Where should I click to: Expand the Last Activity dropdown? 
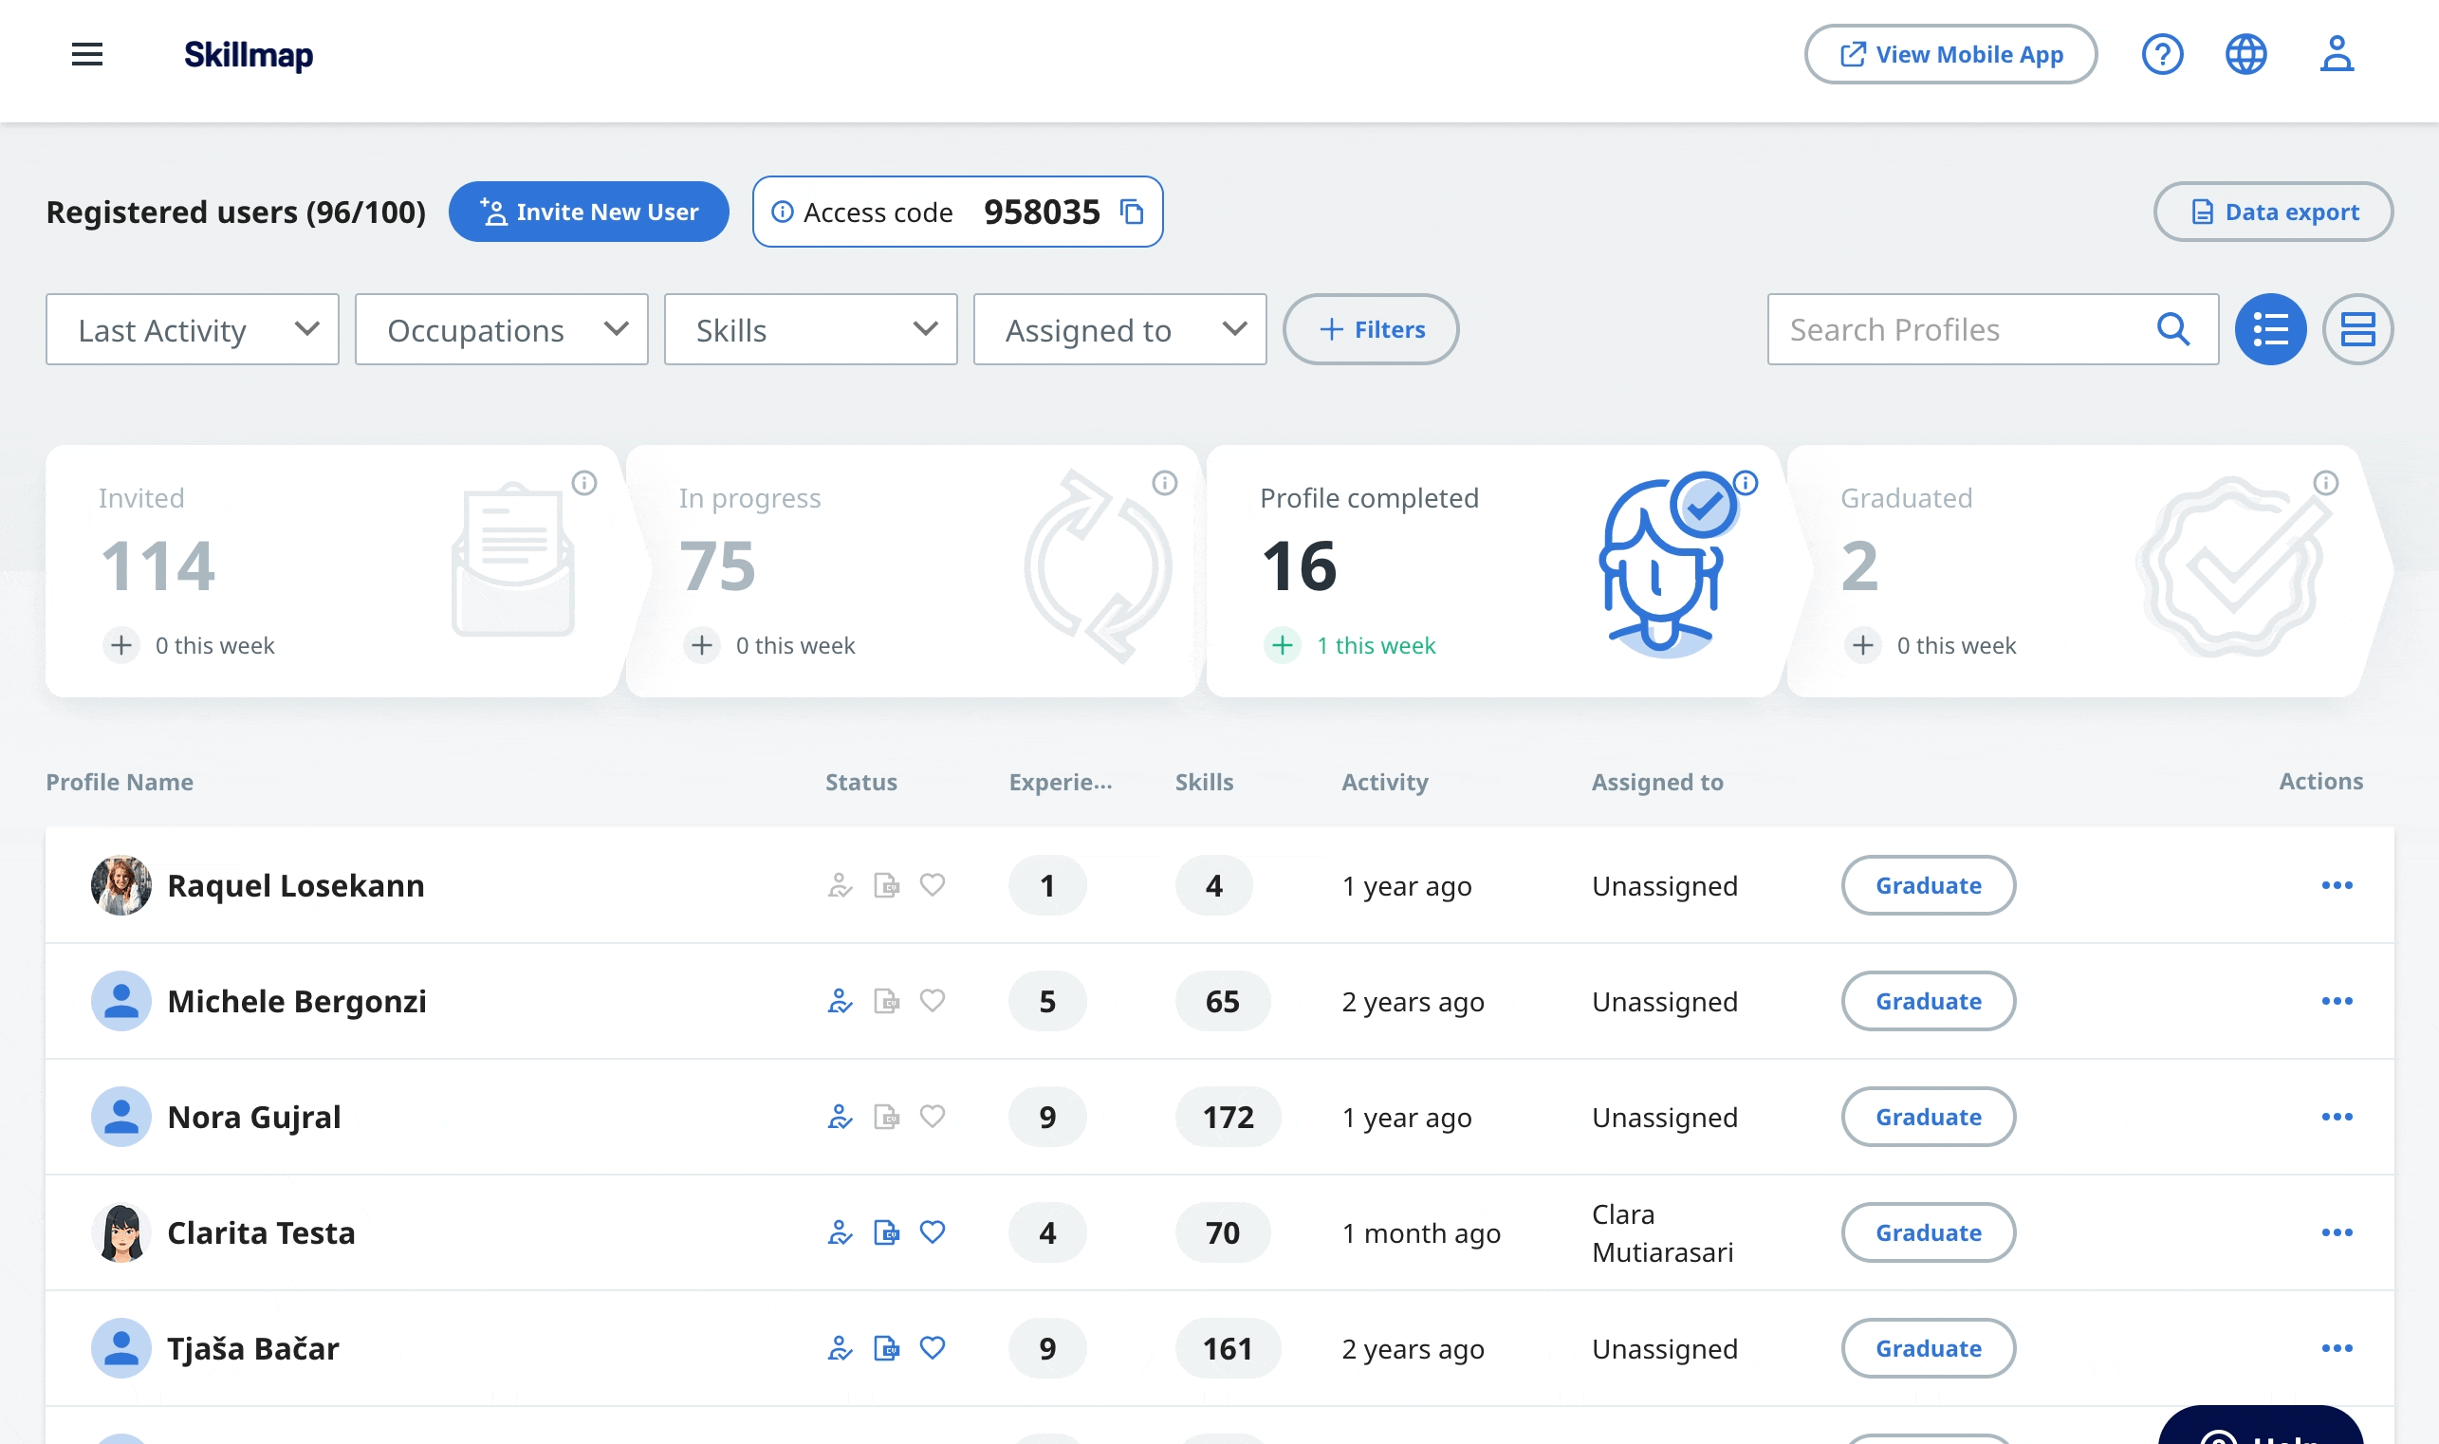193,330
